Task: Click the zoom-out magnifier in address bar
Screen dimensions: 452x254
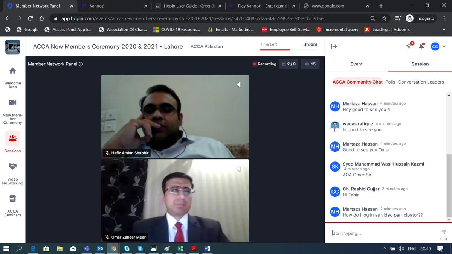Action: coord(373,18)
